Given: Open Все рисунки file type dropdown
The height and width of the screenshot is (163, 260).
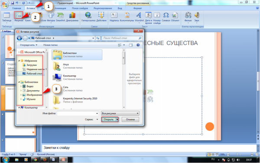Looking at the screenshot, I should click(x=120, y=114).
